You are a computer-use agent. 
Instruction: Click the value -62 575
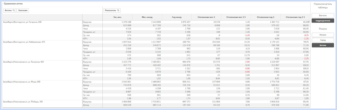coord(216,62)
